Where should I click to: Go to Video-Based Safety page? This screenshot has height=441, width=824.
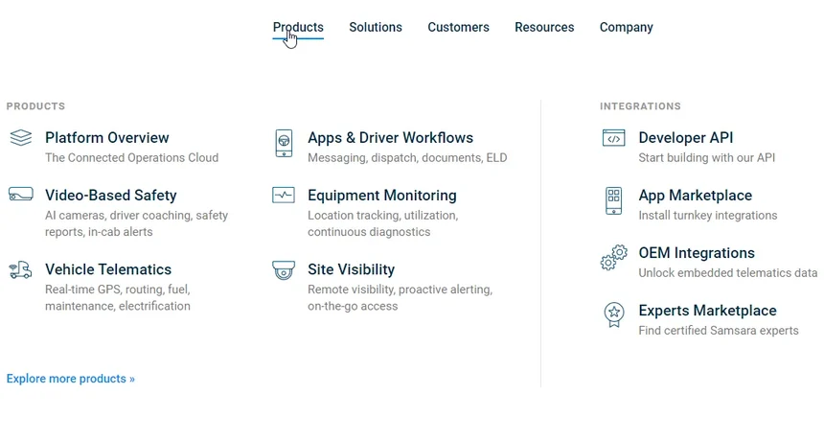click(x=111, y=196)
